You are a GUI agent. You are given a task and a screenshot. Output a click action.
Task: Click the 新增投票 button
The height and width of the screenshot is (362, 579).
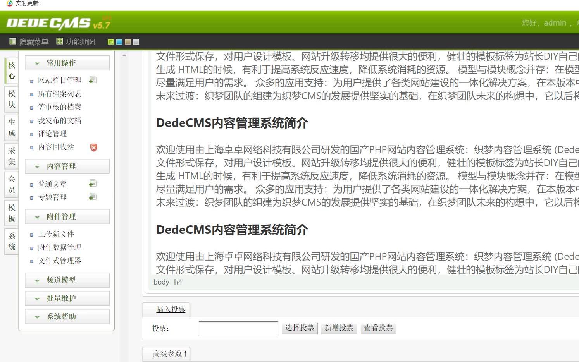tap(339, 328)
